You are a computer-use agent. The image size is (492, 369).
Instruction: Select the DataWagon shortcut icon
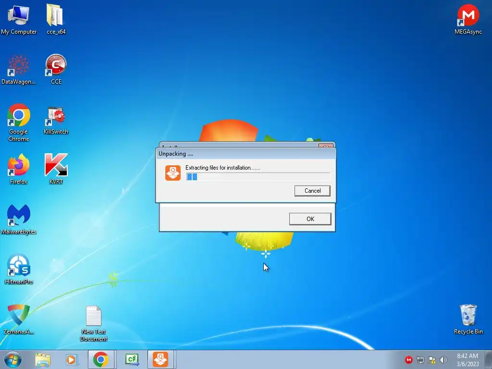[19, 70]
